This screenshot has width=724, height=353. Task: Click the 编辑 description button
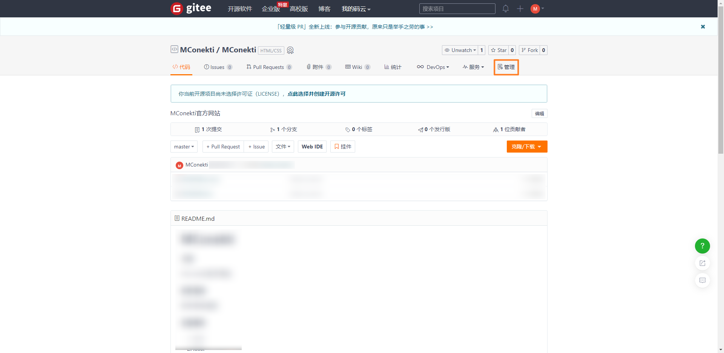click(540, 113)
